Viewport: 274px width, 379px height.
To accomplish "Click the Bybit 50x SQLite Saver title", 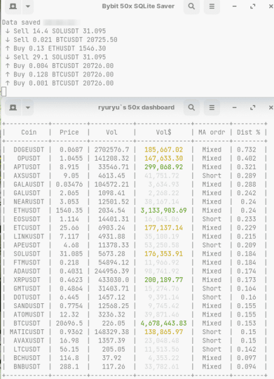I will pyautogui.click(x=138, y=6).
